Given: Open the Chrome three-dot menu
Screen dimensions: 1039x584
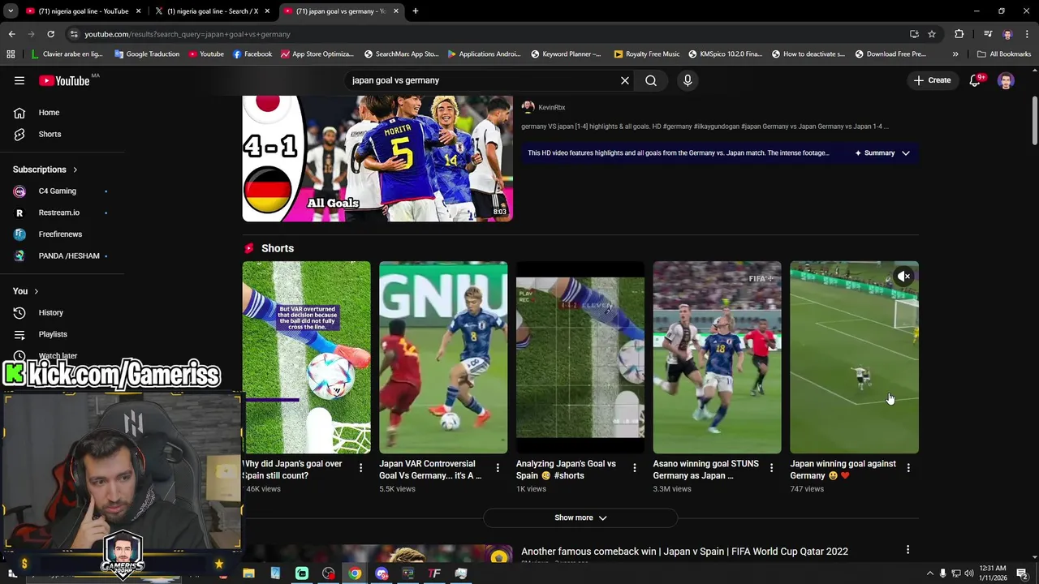Looking at the screenshot, I should (x=1027, y=34).
